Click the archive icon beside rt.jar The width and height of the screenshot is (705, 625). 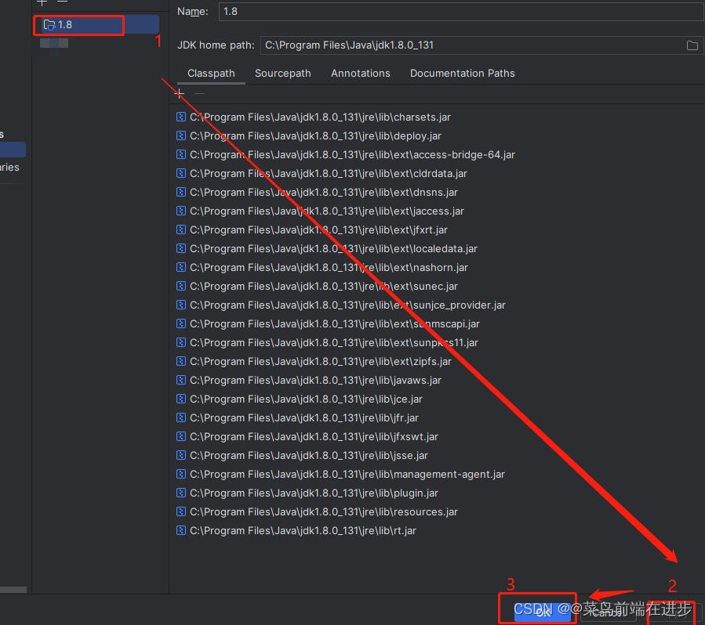click(181, 531)
